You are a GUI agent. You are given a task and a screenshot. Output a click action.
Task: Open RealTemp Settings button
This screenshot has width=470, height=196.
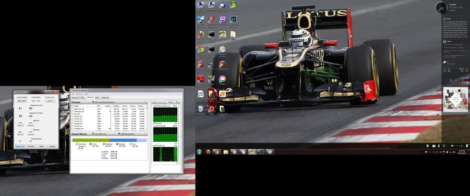(52, 146)
